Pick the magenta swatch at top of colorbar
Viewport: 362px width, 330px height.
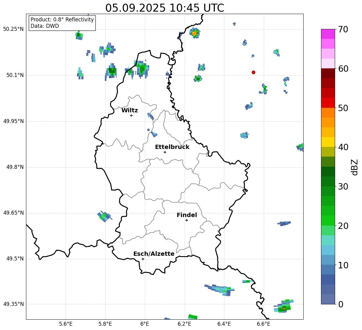click(x=328, y=34)
